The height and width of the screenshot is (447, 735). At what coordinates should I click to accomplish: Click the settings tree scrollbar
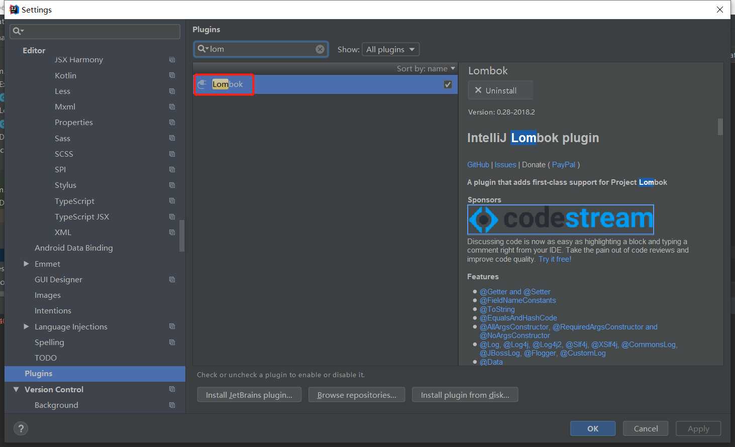point(182,236)
